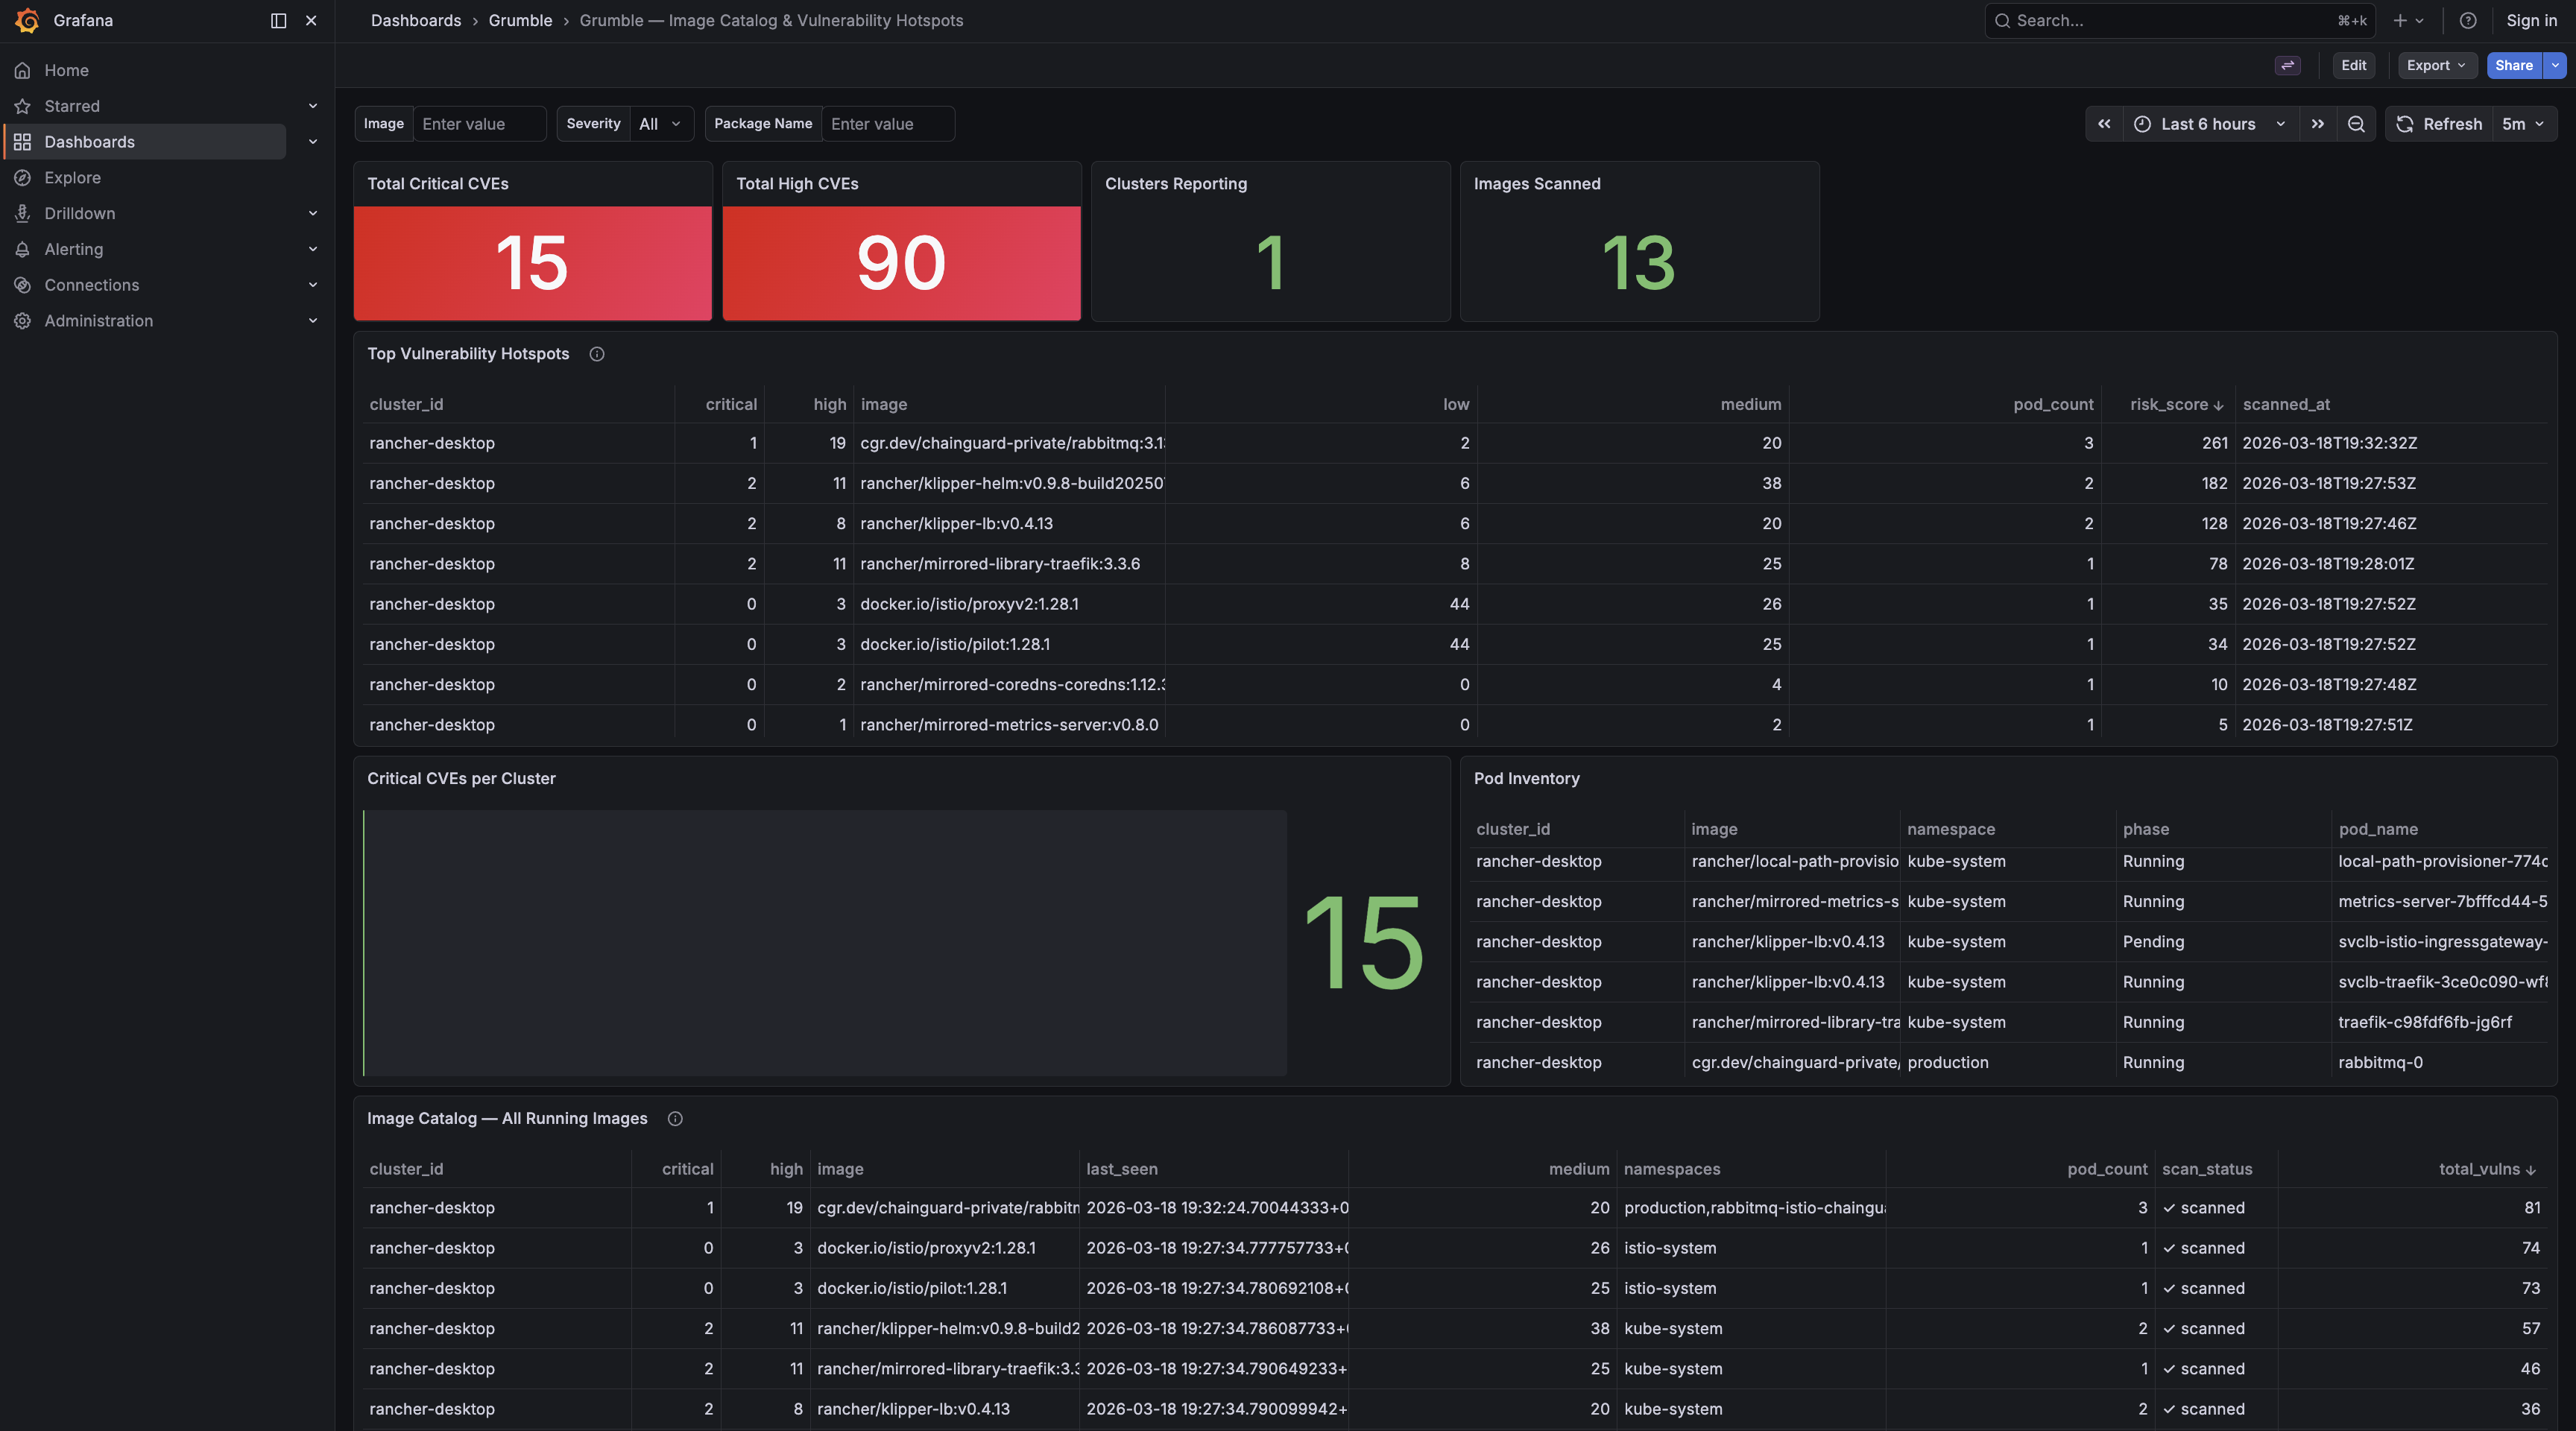
Task: Open the Grumble folder breadcrumb
Action: click(x=520, y=20)
